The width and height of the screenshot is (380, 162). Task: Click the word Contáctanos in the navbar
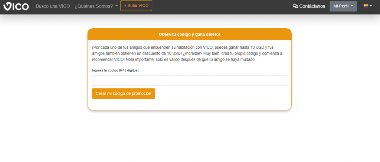(312, 6)
